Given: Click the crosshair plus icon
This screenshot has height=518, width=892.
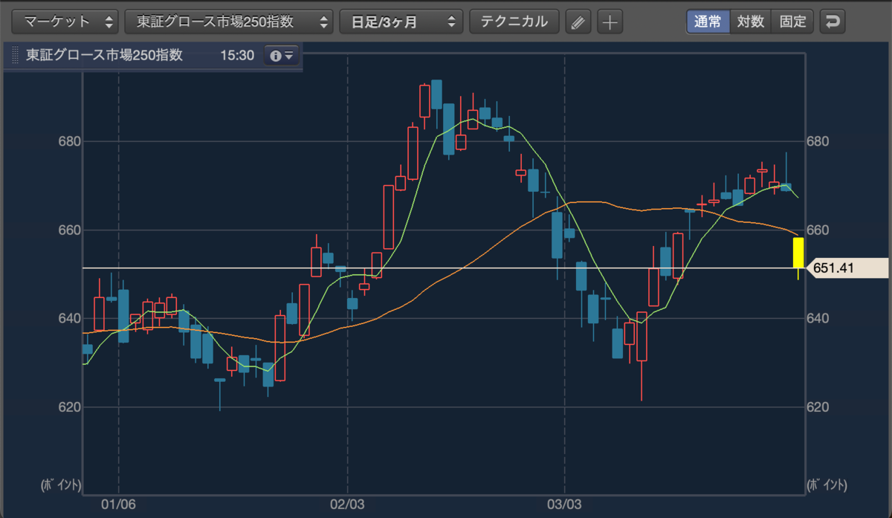Looking at the screenshot, I should coord(610,22).
